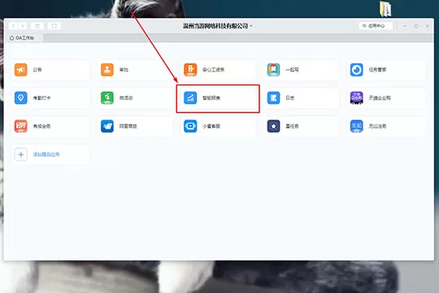The image size is (439, 293).
Task: Launch the green 微活动 app icon
Action: tap(107, 98)
